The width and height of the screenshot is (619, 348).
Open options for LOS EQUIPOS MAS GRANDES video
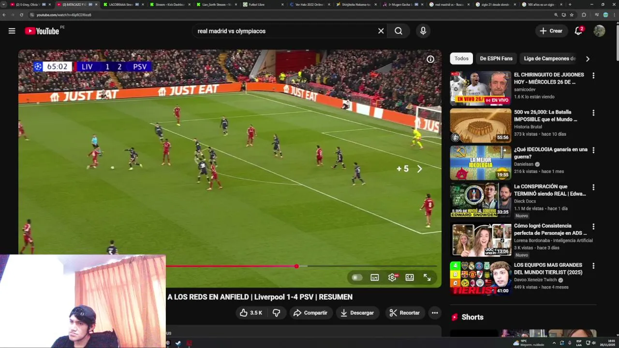pos(593,266)
